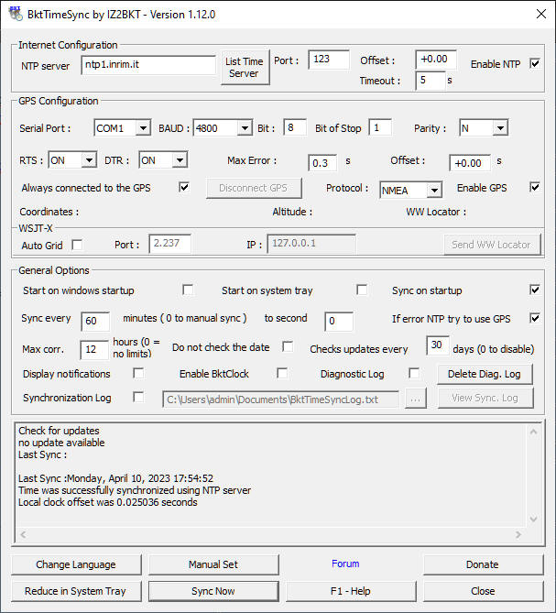Click the Delete Diag. Log button

485,374
